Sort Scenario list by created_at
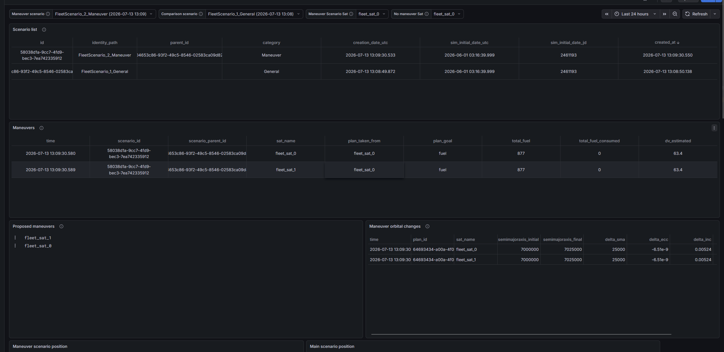The height and width of the screenshot is (352, 724). [x=667, y=42]
